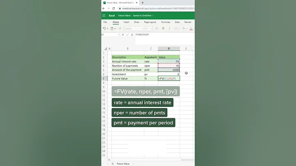296x166 pixels.
Task: Click the 7% rate value cell
Action: (x=169, y=62)
